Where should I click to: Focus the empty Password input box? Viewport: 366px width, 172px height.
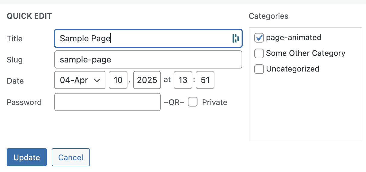[x=107, y=102]
